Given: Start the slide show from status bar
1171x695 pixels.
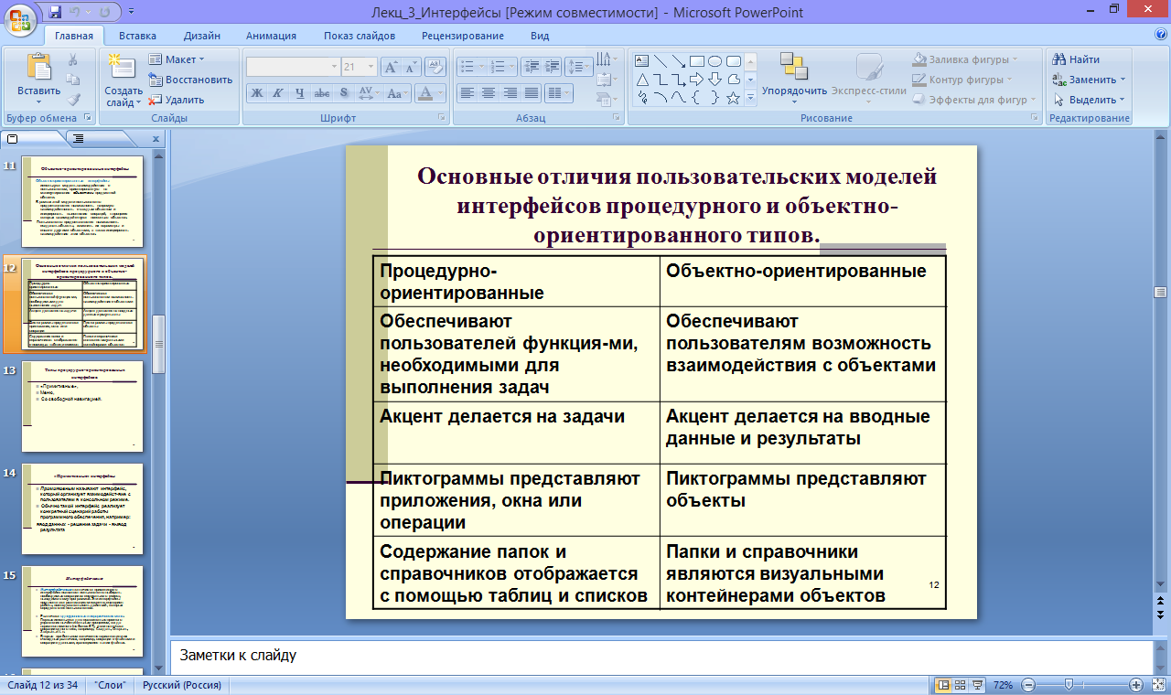Looking at the screenshot, I should pos(978,685).
